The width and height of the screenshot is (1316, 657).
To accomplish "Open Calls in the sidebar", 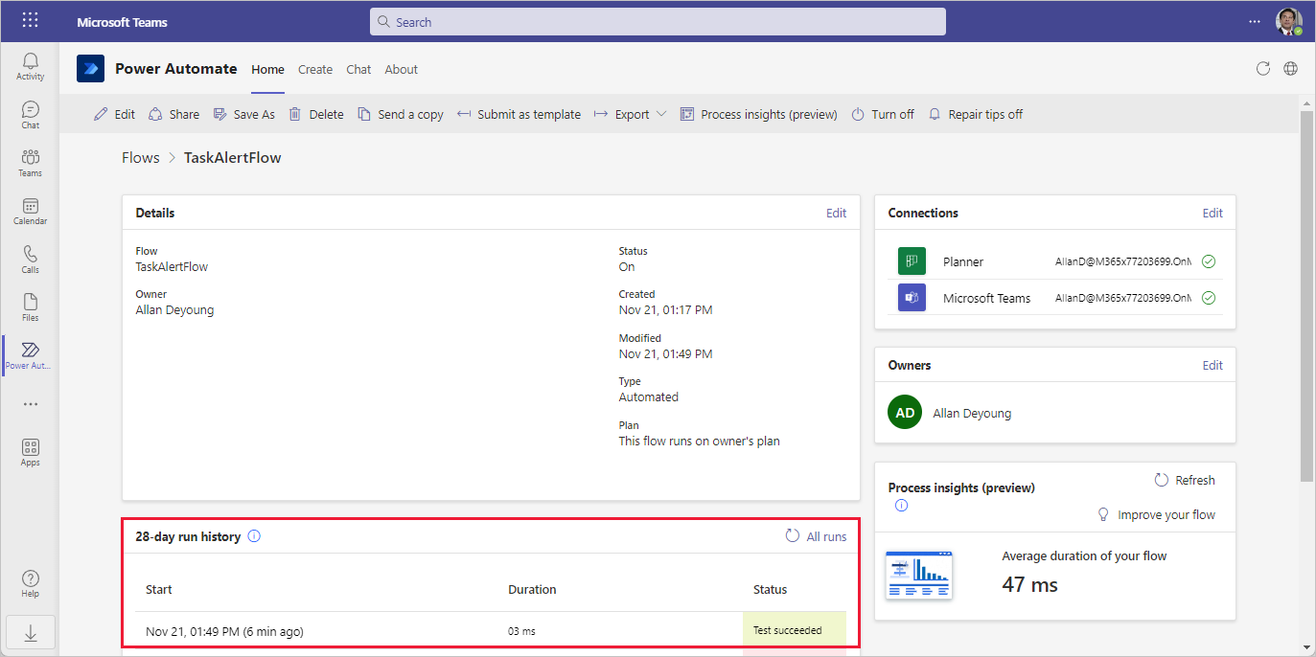I will point(30,259).
